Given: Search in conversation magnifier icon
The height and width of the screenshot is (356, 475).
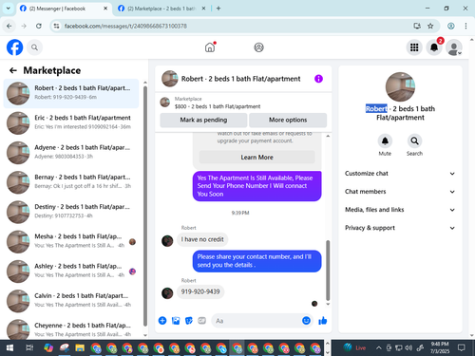Looking at the screenshot, I should coord(414,141).
